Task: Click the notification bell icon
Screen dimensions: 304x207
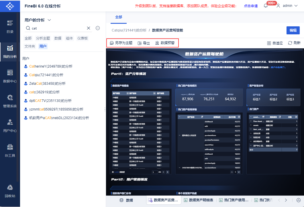Action: pyautogui.click(x=266, y=6)
